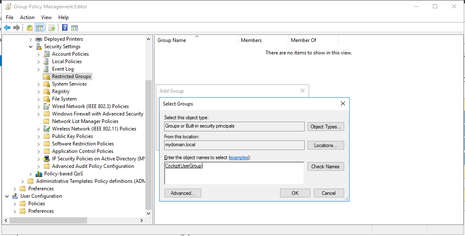Expand the Policy-based QoS node
The image size is (465, 236).
click(x=31, y=174)
